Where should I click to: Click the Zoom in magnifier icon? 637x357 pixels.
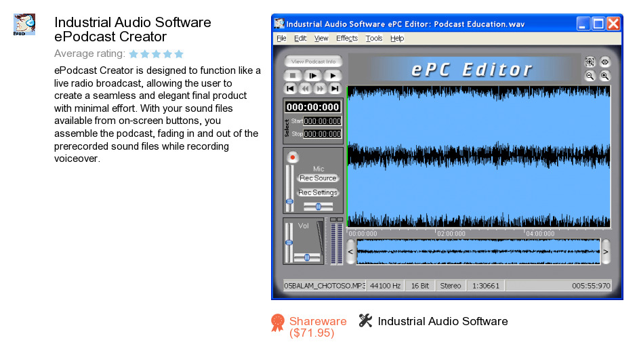(x=605, y=76)
